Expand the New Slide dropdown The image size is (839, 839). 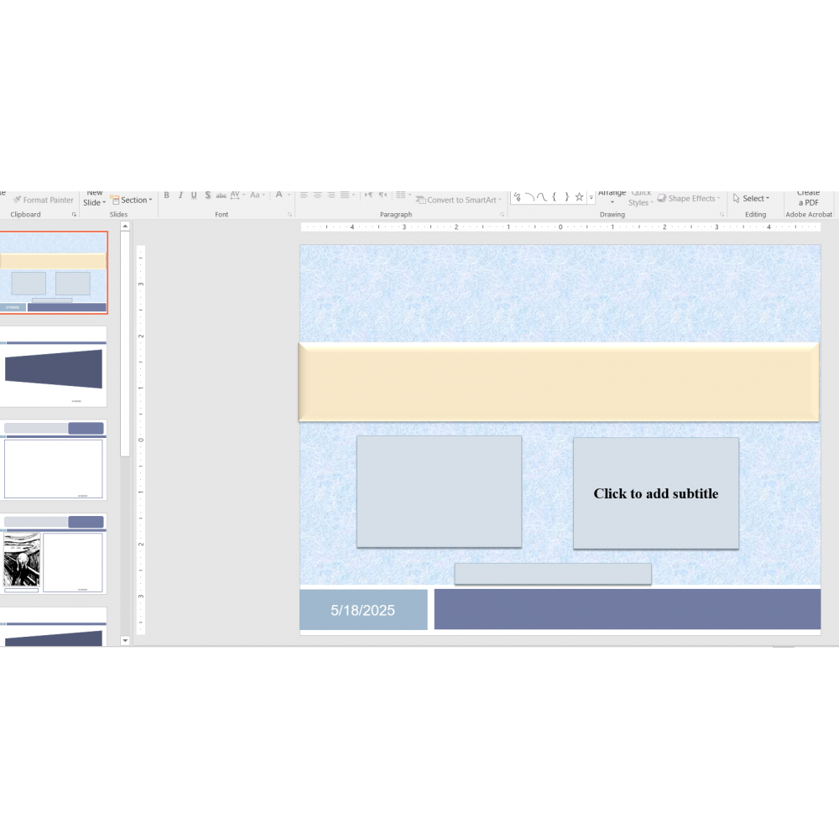pos(94,202)
